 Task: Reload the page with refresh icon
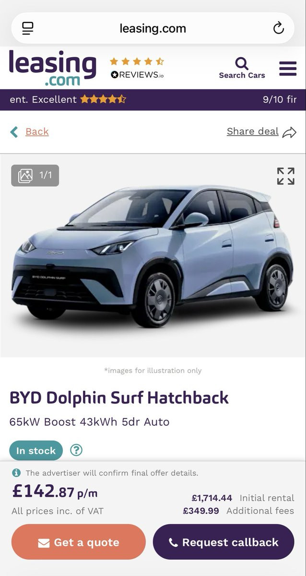278,28
